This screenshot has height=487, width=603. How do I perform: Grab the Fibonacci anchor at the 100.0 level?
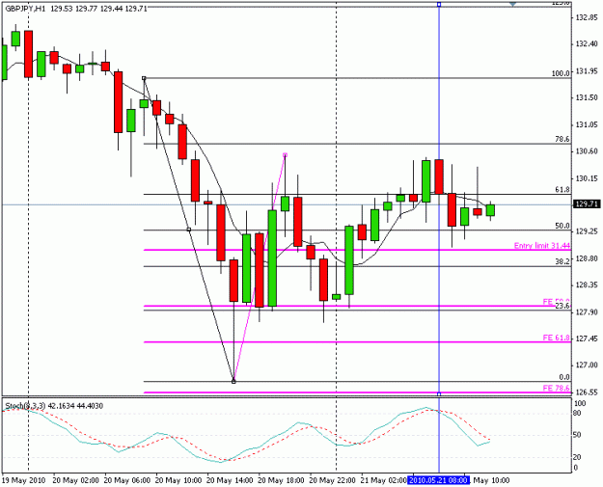click(x=144, y=78)
